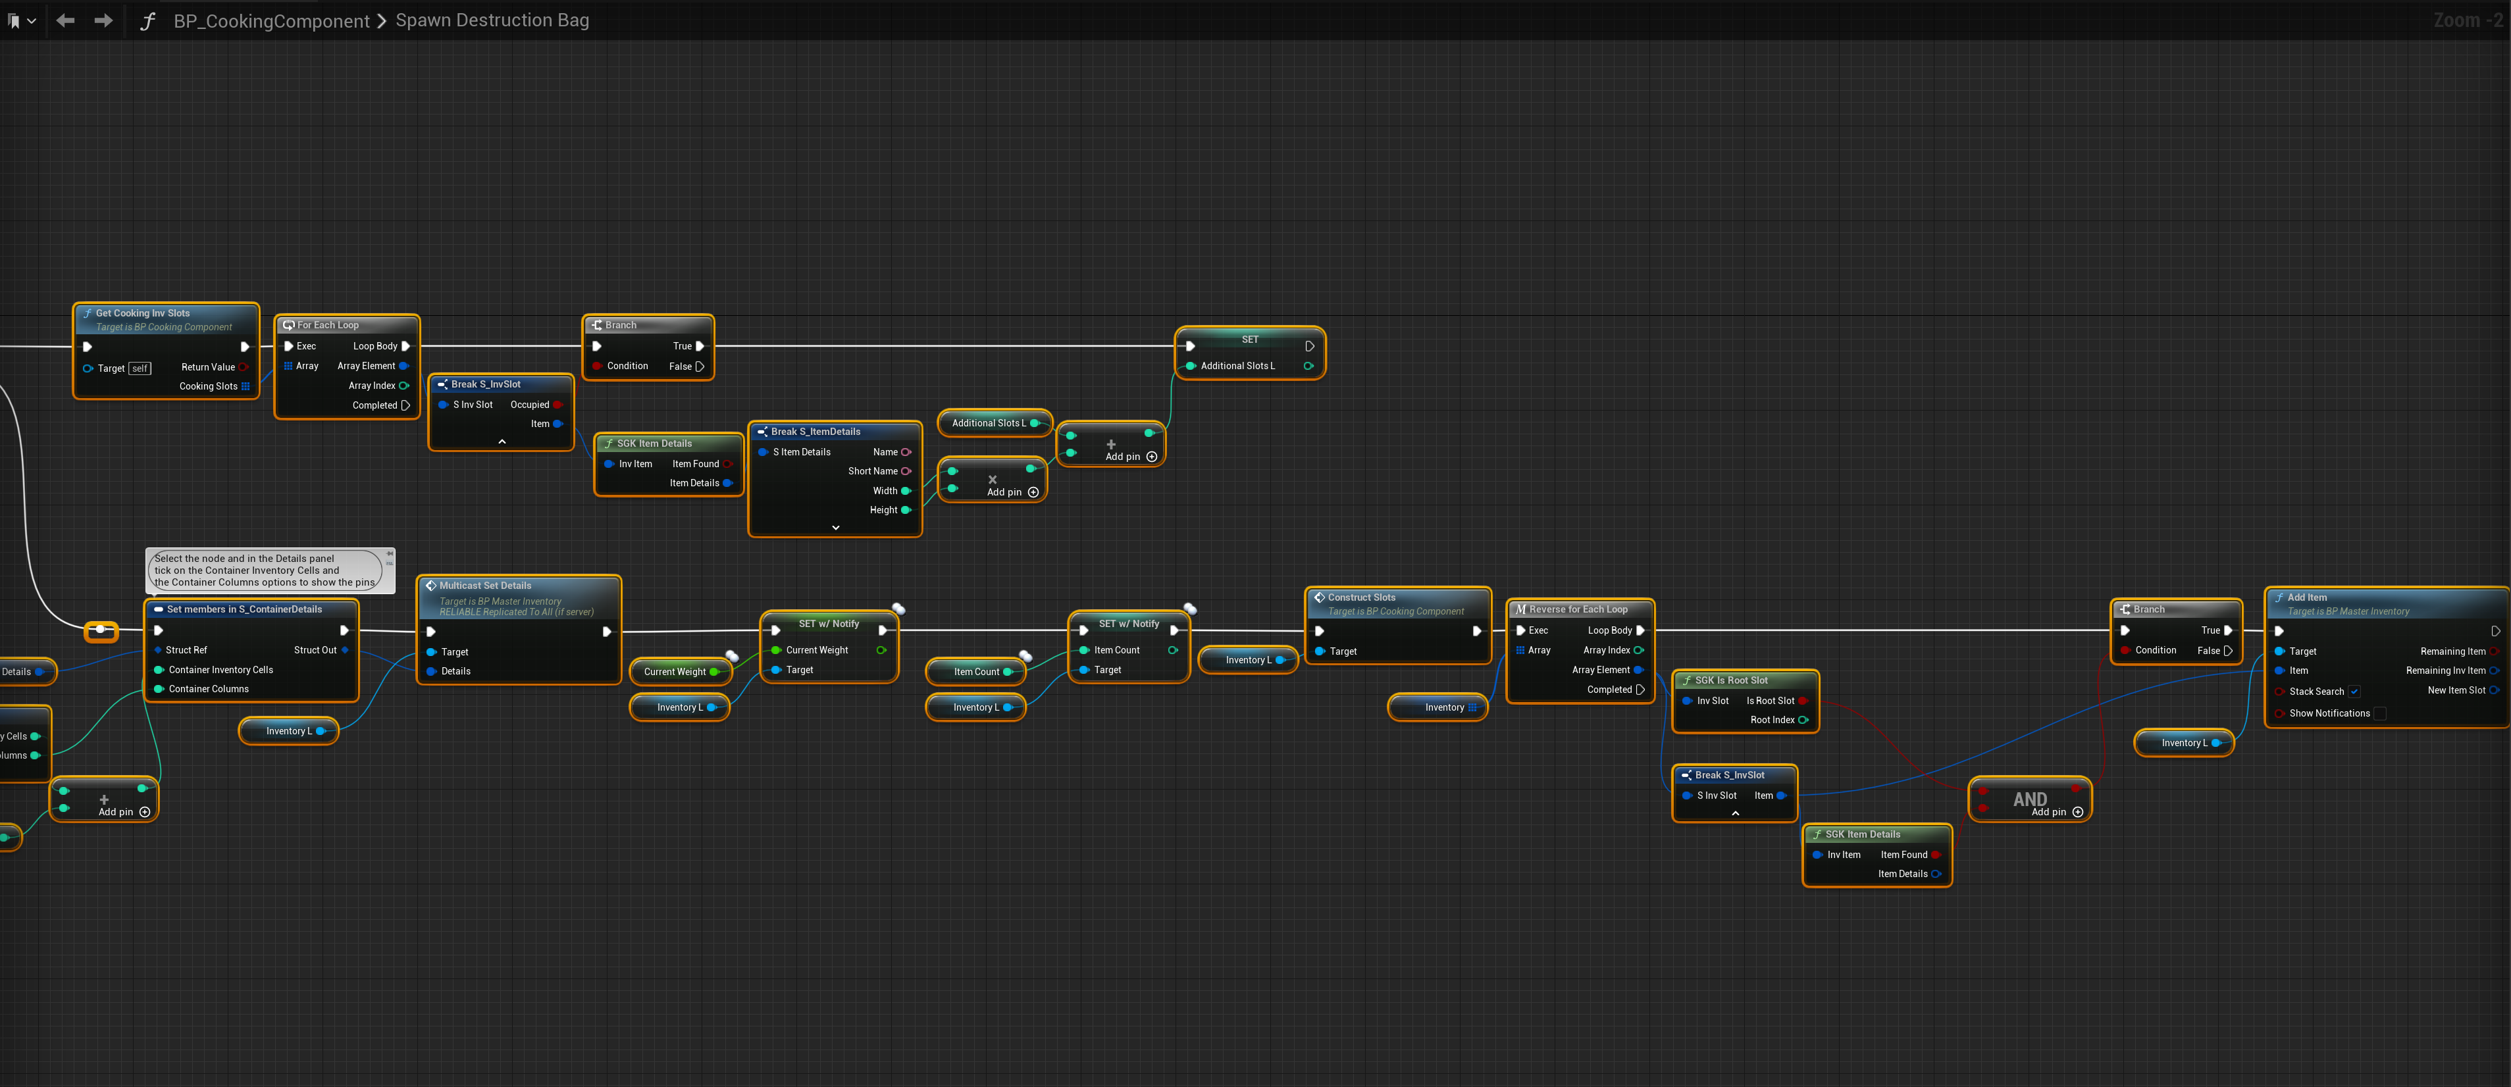
Task: Uncheck the Stack Search checkbox
Action: [2354, 692]
